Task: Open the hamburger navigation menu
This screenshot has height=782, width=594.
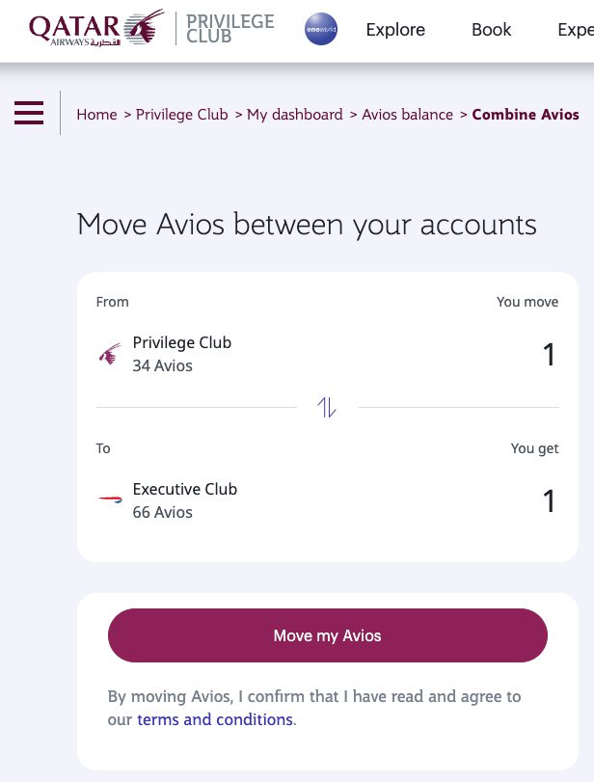Action: click(29, 113)
